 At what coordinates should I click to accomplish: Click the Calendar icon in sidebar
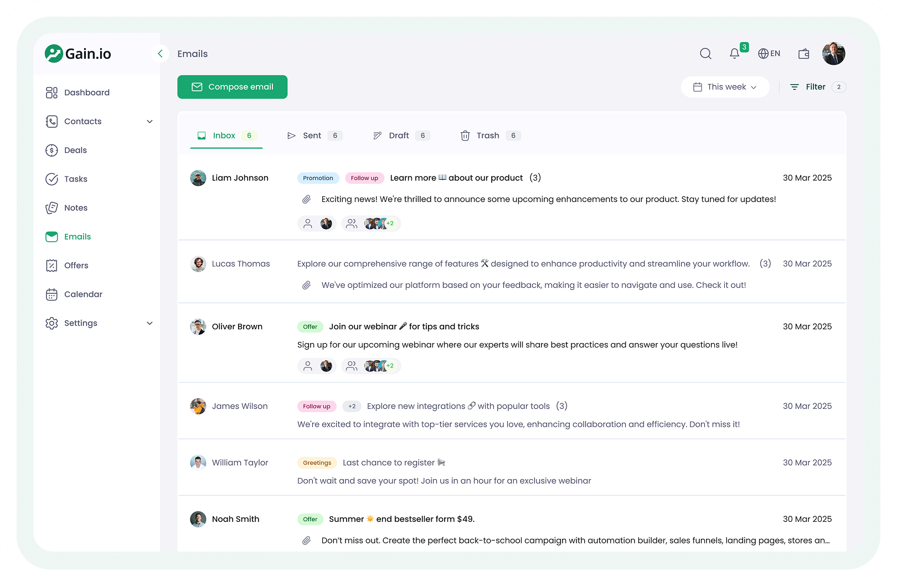(x=51, y=294)
